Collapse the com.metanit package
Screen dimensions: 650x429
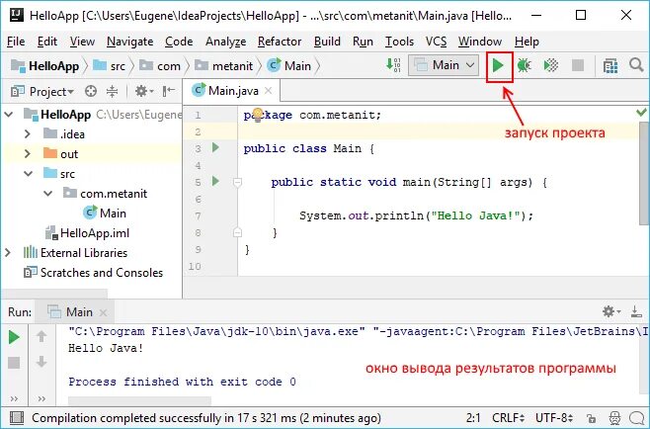pos(48,194)
